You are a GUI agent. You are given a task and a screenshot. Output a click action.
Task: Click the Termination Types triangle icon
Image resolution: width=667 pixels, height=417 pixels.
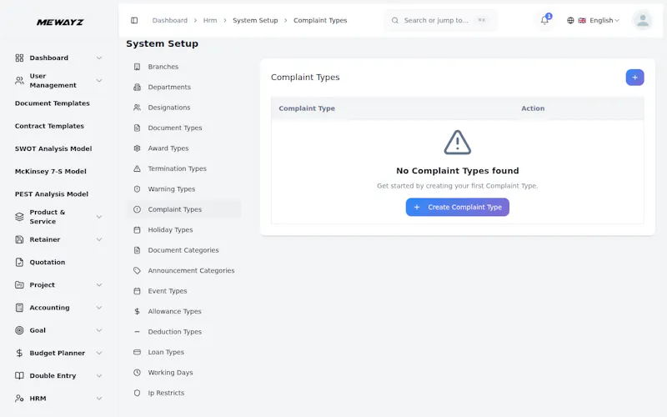pyautogui.click(x=137, y=169)
